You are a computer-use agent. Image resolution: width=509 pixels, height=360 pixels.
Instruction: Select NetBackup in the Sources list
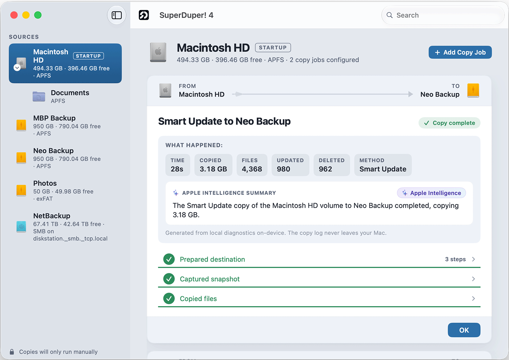point(65,227)
